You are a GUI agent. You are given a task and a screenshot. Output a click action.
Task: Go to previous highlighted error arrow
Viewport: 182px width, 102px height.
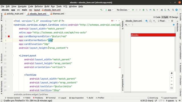116,21
